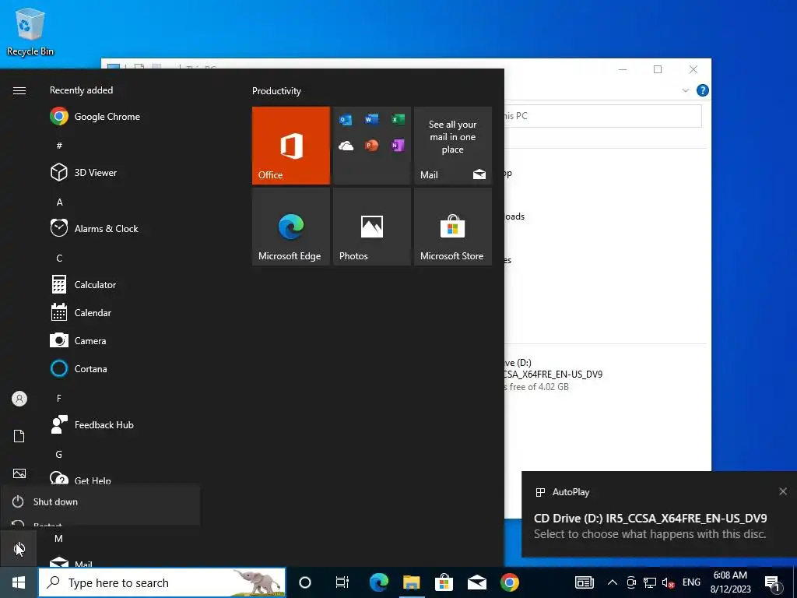Open Word from the Office folder tile
This screenshot has width=797, height=598.
[371, 119]
